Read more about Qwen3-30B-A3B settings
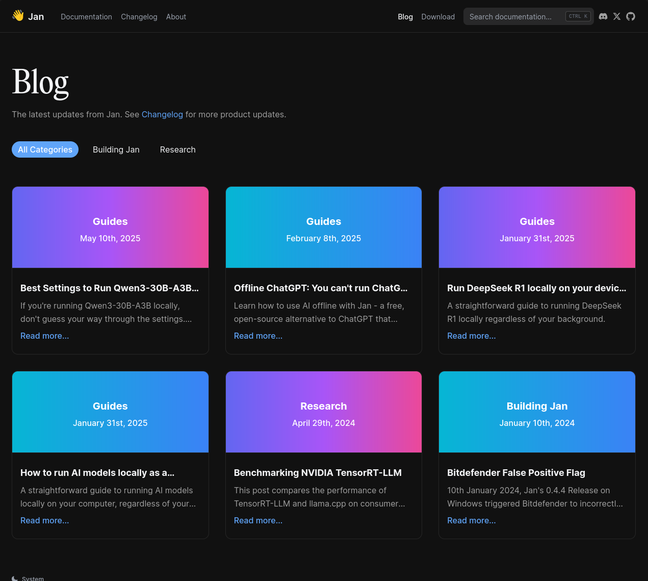The height and width of the screenshot is (581, 648). click(x=44, y=336)
